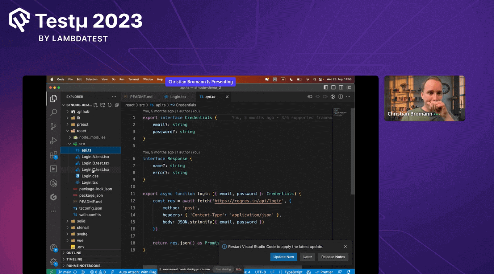Open the Release Notes button

coord(333,257)
